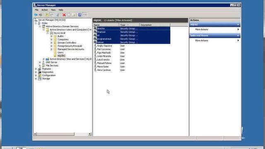Click the File Services role icon

[44, 65]
